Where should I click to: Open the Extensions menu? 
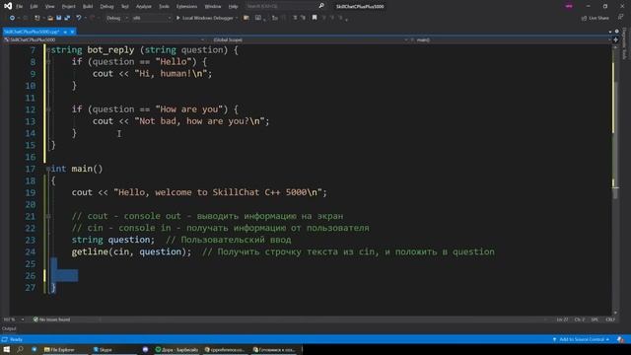pyautogui.click(x=186, y=7)
